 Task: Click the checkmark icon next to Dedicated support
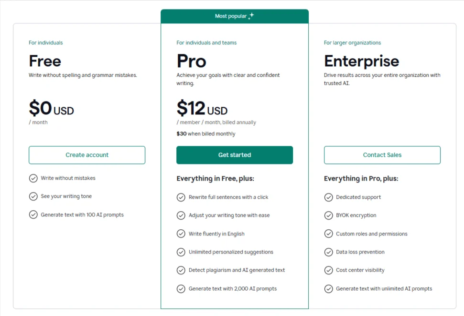[329, 197]
